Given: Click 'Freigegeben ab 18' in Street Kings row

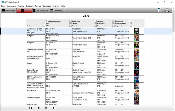Looking at the screenshot, I should click(122, 52).
